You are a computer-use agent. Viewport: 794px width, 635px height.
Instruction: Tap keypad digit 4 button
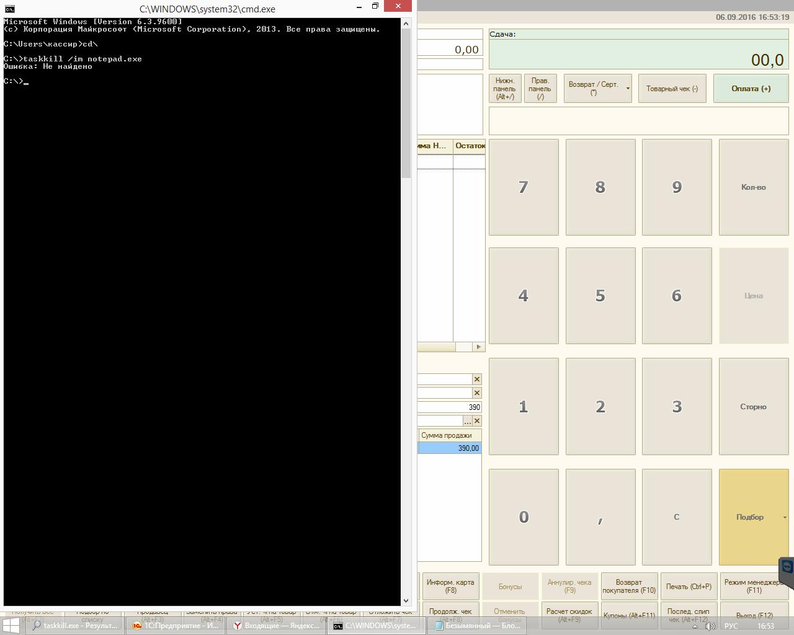point(524,296)
